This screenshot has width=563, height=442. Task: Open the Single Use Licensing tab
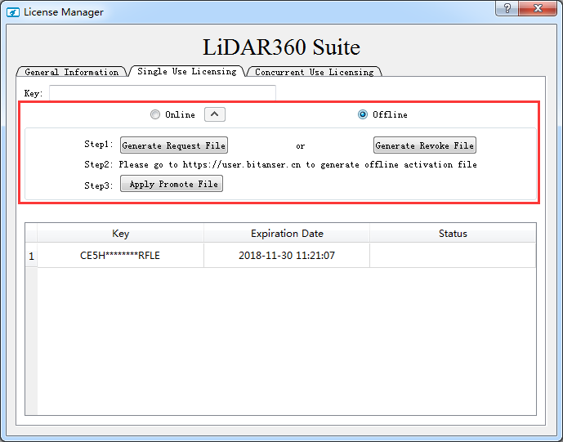186,71
